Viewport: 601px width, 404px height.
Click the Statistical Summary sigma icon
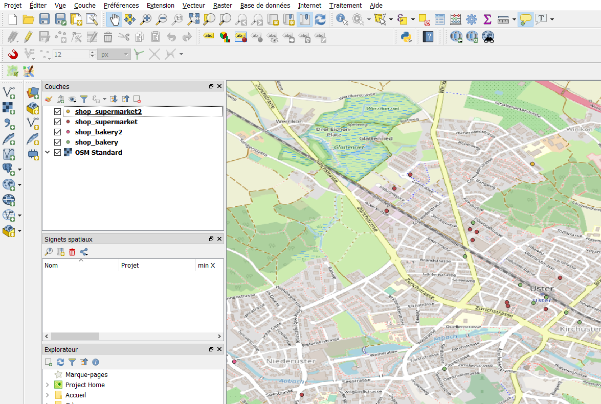(487, 20)
